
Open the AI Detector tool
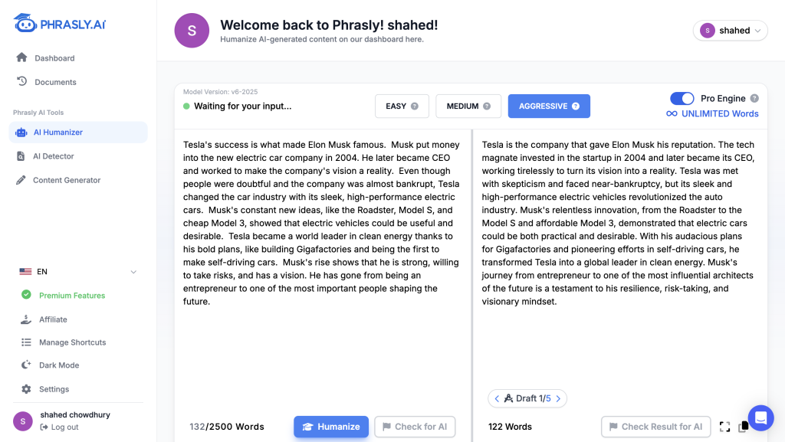pyautogui.click(x=53, y=156)
